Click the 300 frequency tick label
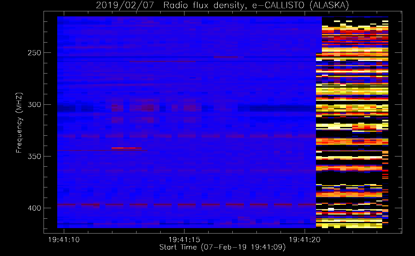Viewport: 415px width, 256px height. tap(34, 104)
